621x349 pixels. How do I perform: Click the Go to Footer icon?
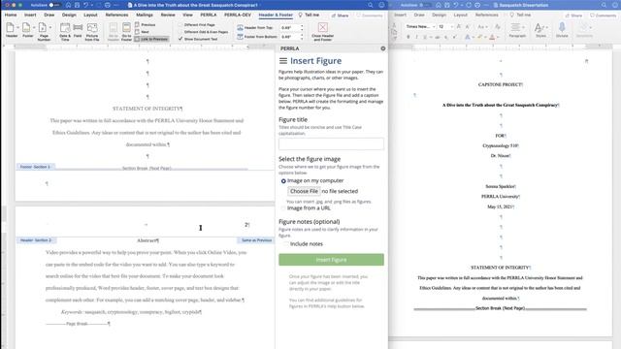pyautogui.click(x=126, y=28)
